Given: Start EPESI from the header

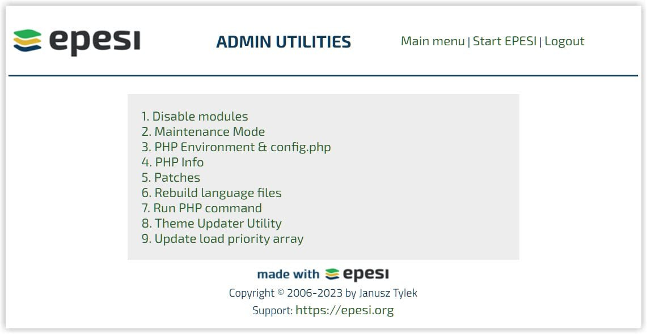Looking at the screenshot, I should (x=505, y=41).
